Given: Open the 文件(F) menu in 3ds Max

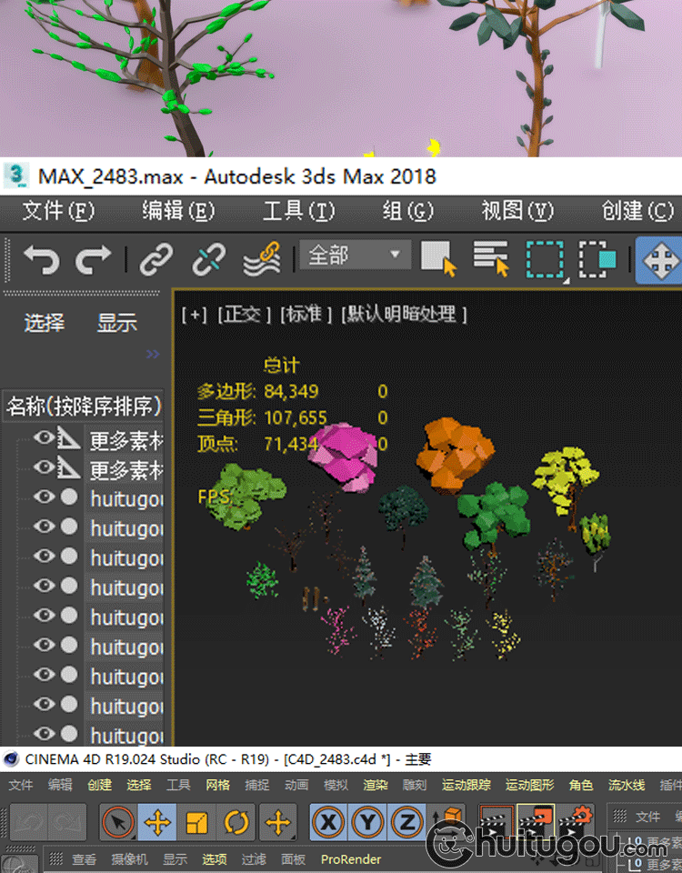Looking at the screenshot, I should (x=58, y=212).
